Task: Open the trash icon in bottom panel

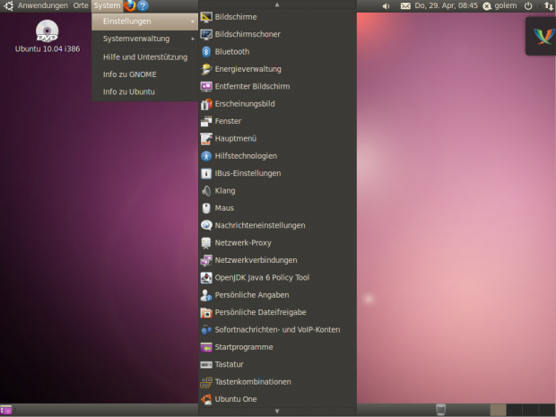Action: pyautogui.click(x=440, y=410)
